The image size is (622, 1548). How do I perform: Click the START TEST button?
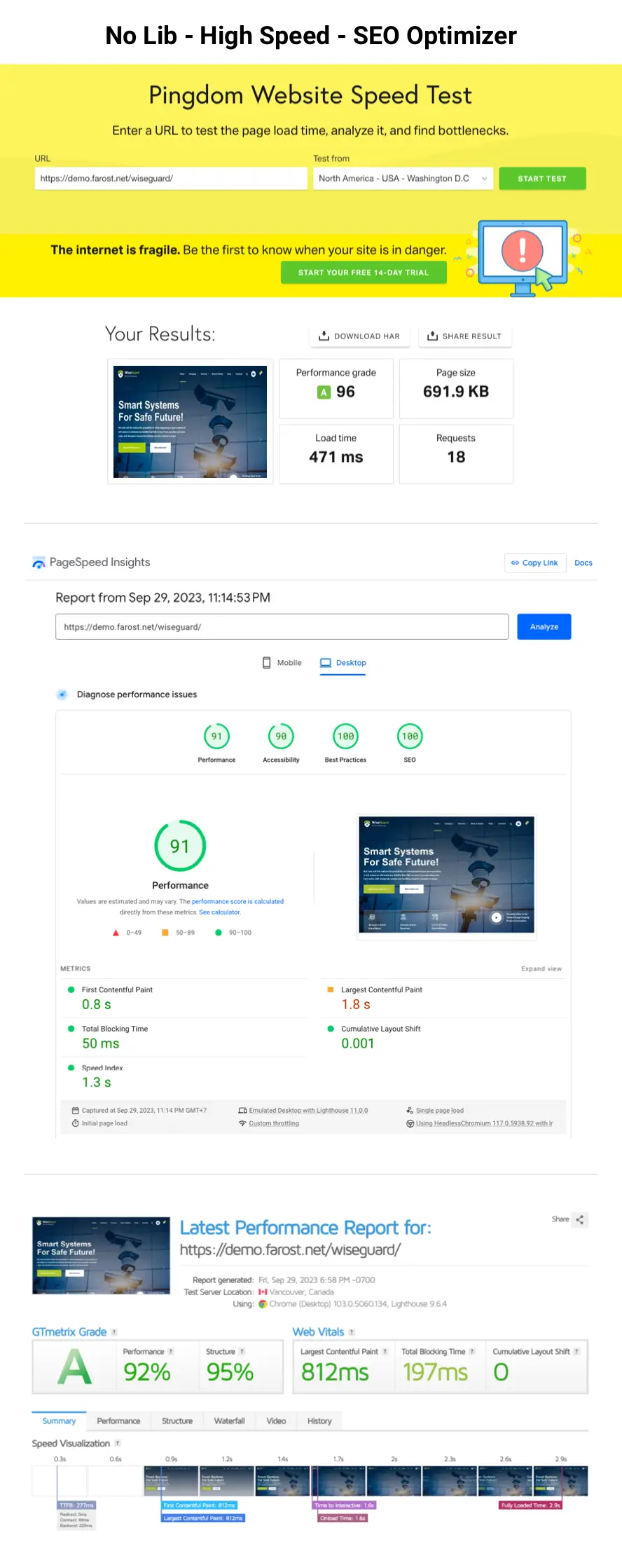coord(542,179)
